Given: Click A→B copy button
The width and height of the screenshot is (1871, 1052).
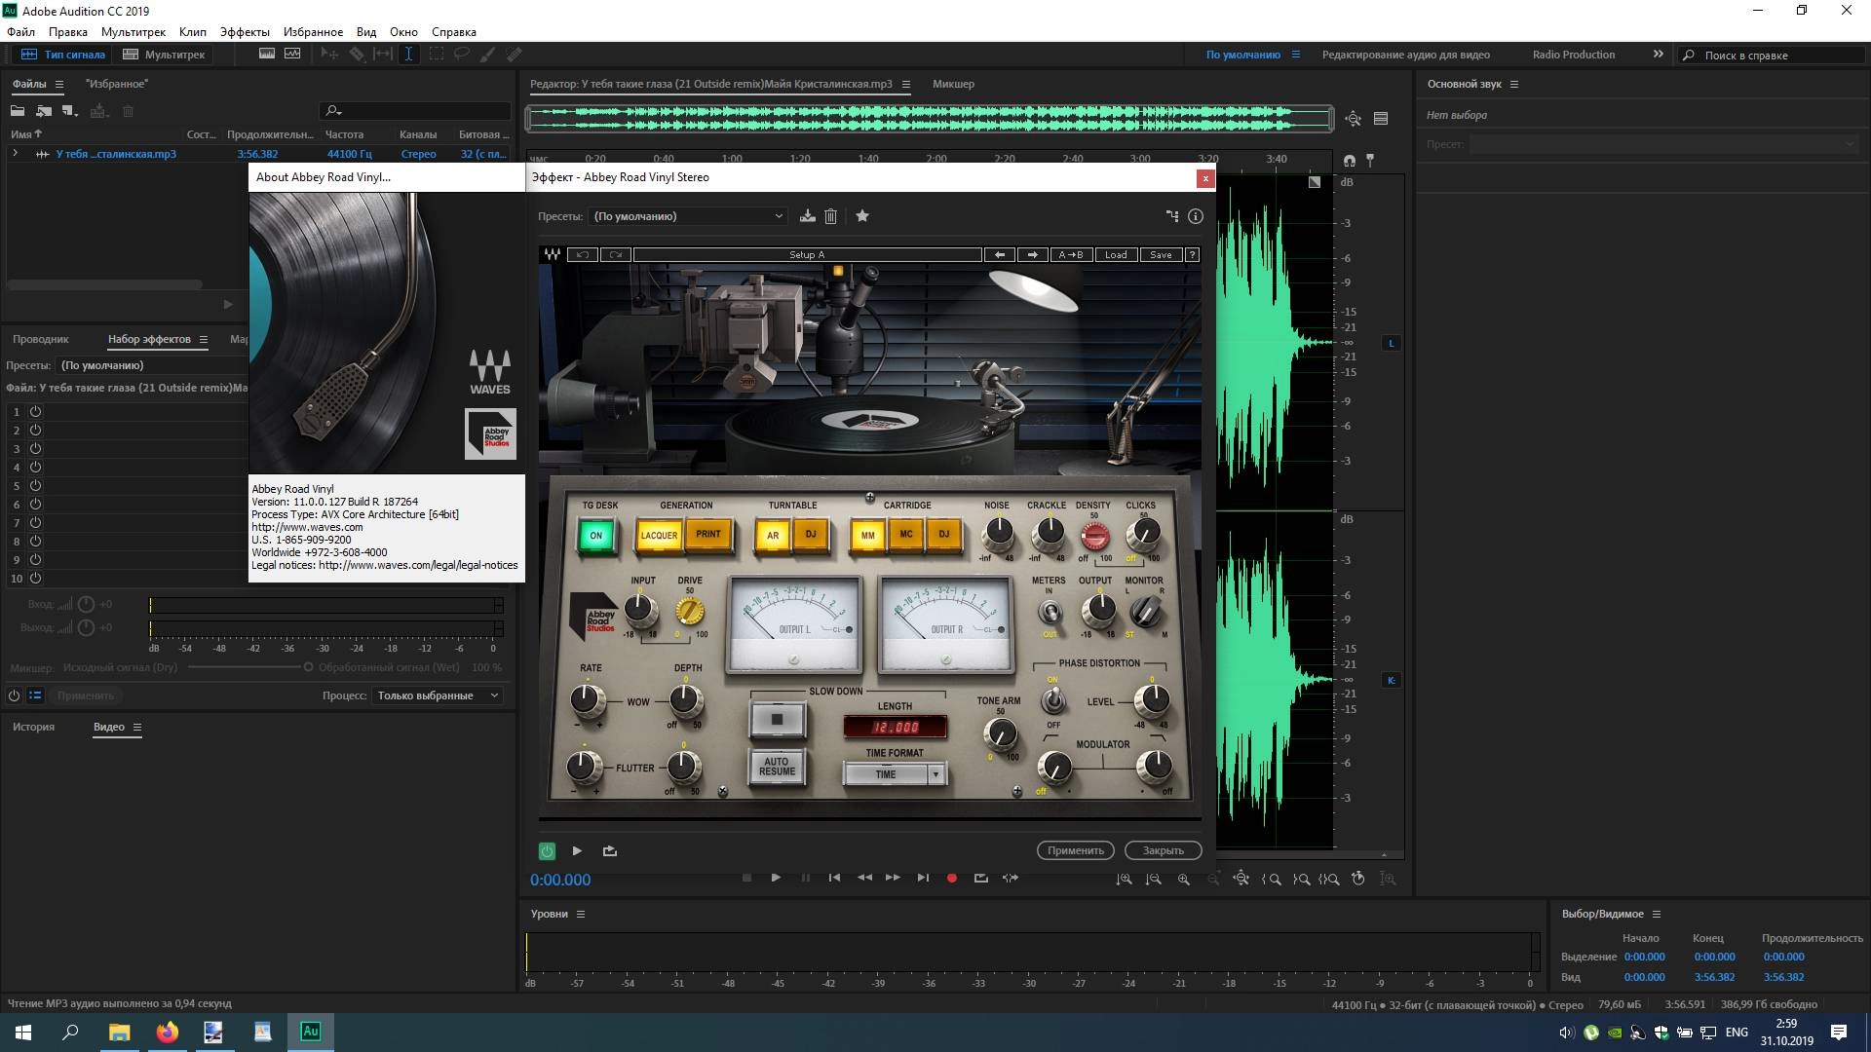Looking at the screenshot, I should pos(1071,254).
